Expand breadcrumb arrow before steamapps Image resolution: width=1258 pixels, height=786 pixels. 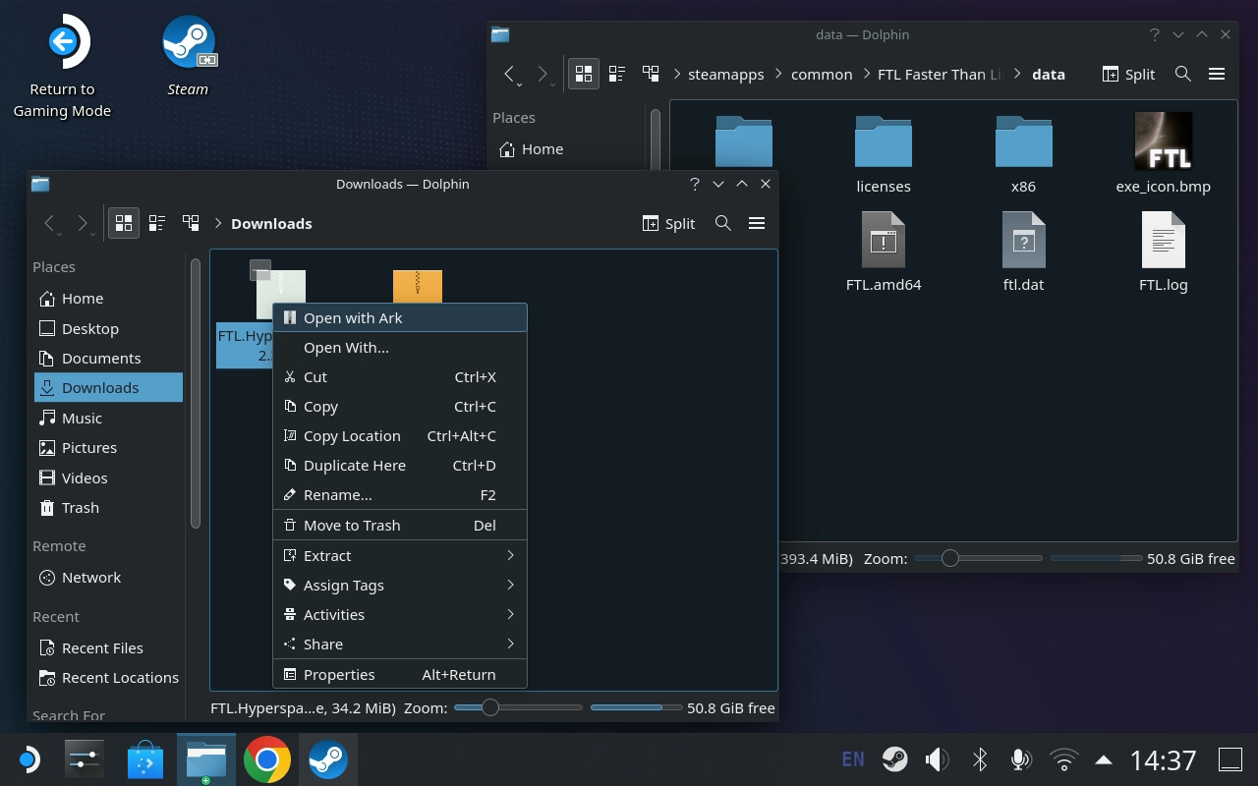(x=678, y=74)
